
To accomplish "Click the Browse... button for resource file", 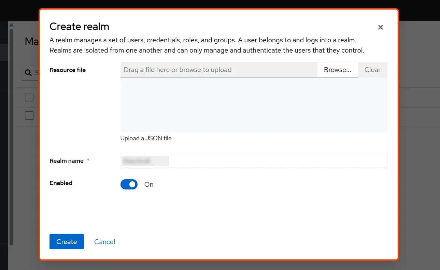I will click(338, 70).
